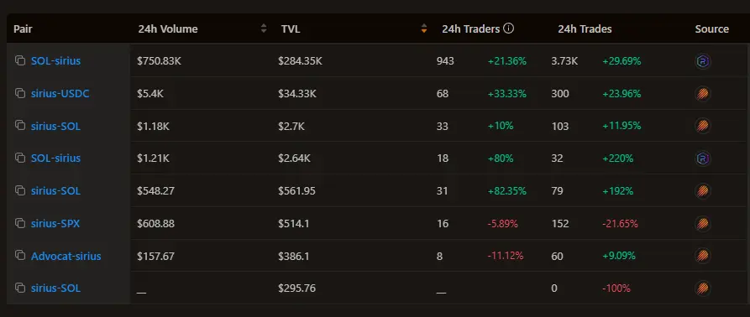Click source icon for sirius-USDC row
Viewport: 750px width, 317px height.
pos(703,94)
